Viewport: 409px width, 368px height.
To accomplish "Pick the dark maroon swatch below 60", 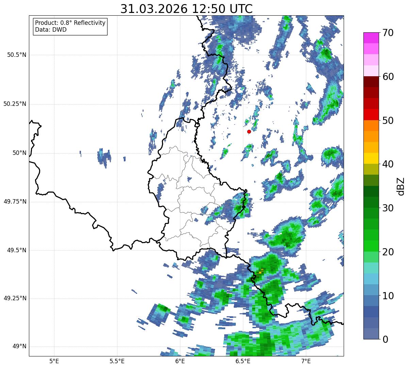I will [371, 82].
